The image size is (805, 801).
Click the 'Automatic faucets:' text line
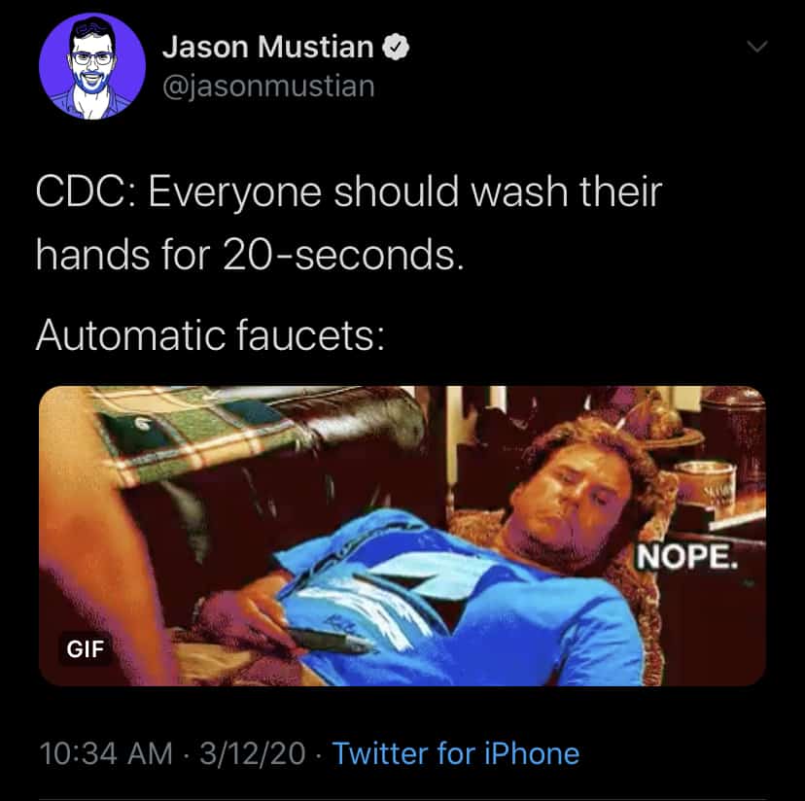click(x=210, y=335)
